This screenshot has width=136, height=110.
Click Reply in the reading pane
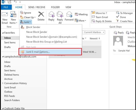pyautogui.click(x=119, y=33)
